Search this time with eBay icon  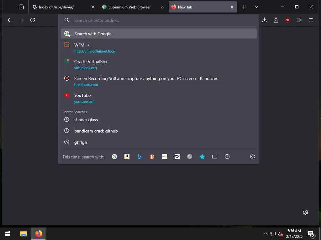[165, 157]
